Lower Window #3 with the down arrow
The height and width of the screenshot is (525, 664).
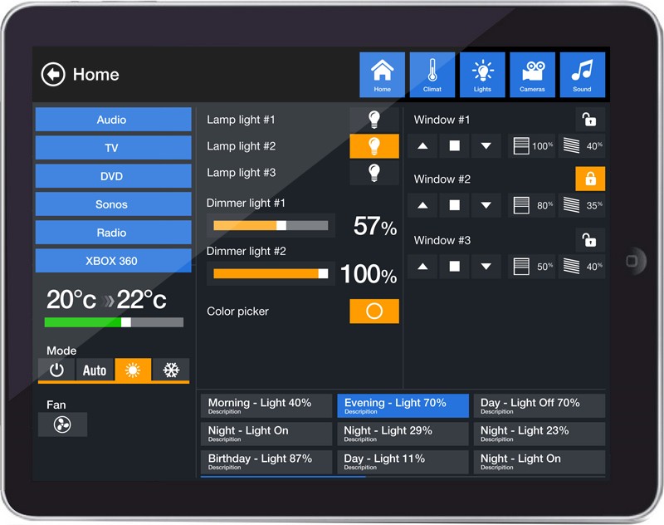pos(486,267)
